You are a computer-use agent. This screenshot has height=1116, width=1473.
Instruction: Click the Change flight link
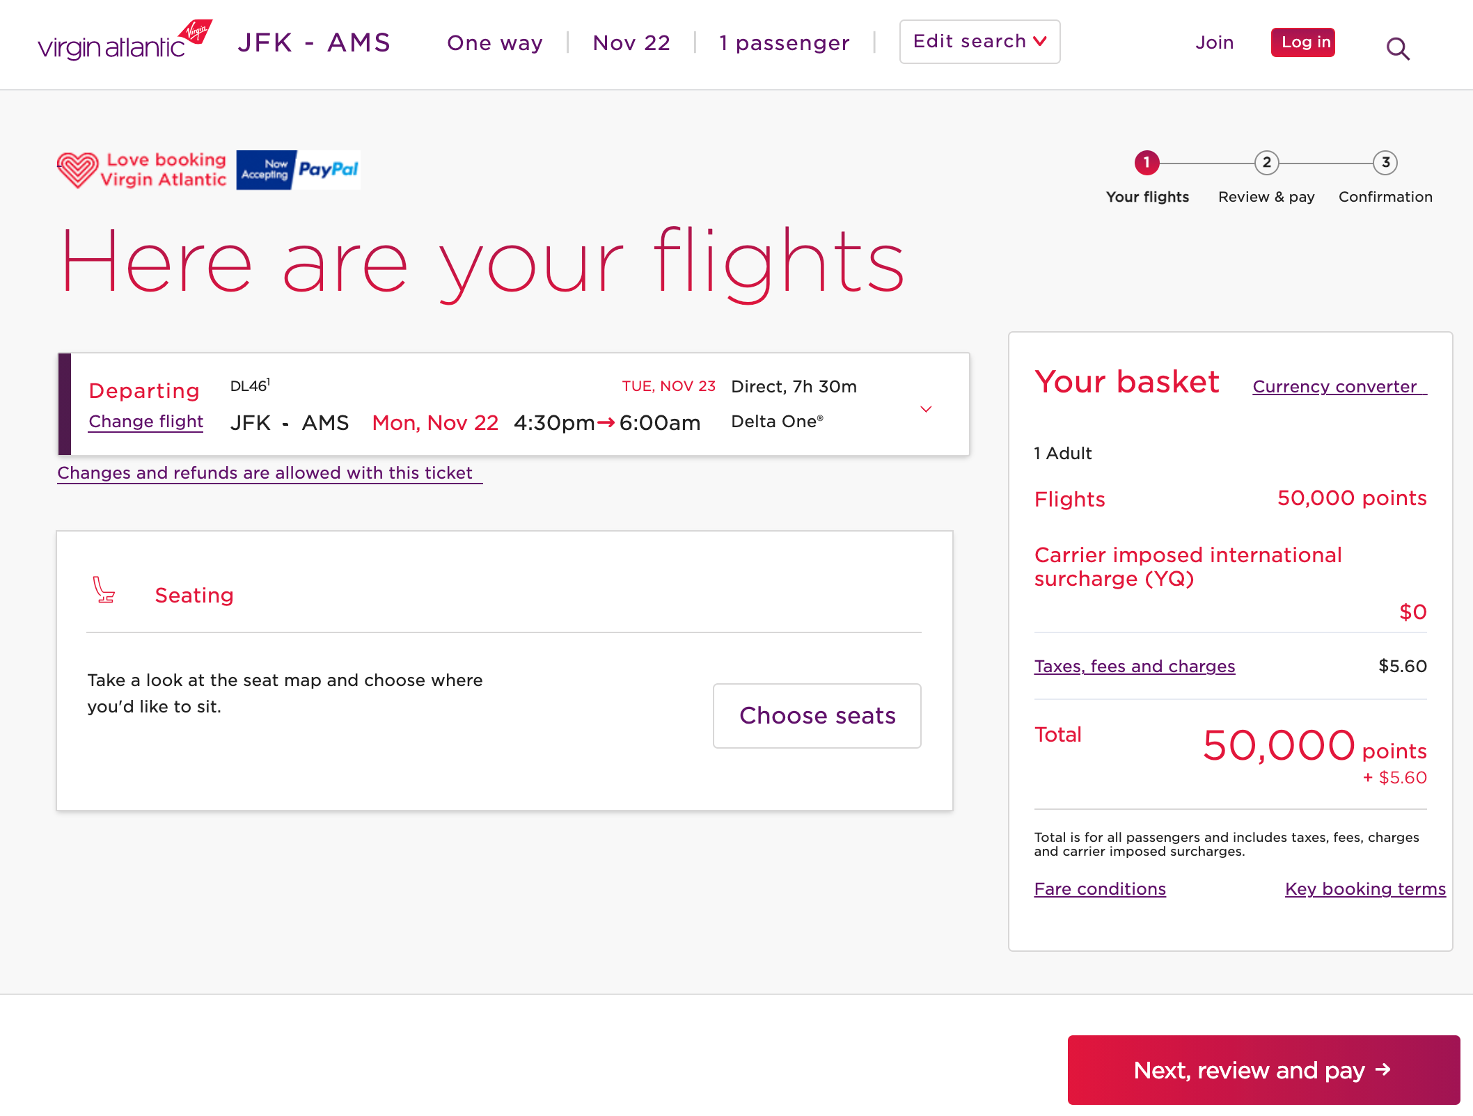pyautogui.click(x=145, y=422)
